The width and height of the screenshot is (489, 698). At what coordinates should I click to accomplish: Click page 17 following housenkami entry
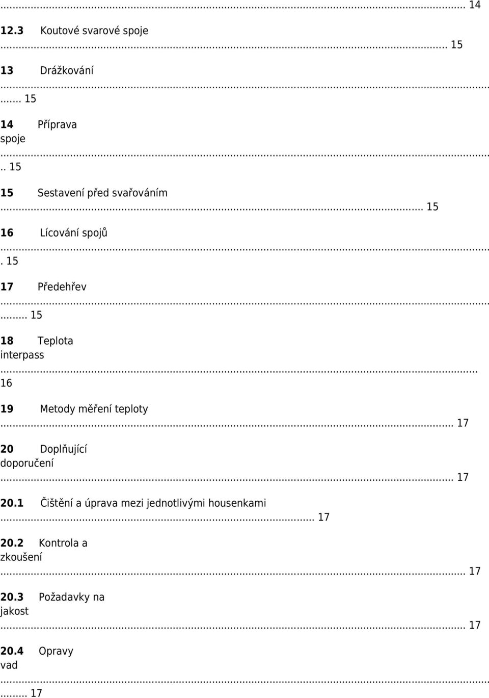click(x=323, y=517)
